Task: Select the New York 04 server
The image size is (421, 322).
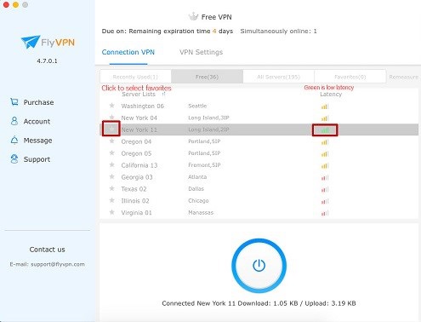Action: [x=259, y=118]
